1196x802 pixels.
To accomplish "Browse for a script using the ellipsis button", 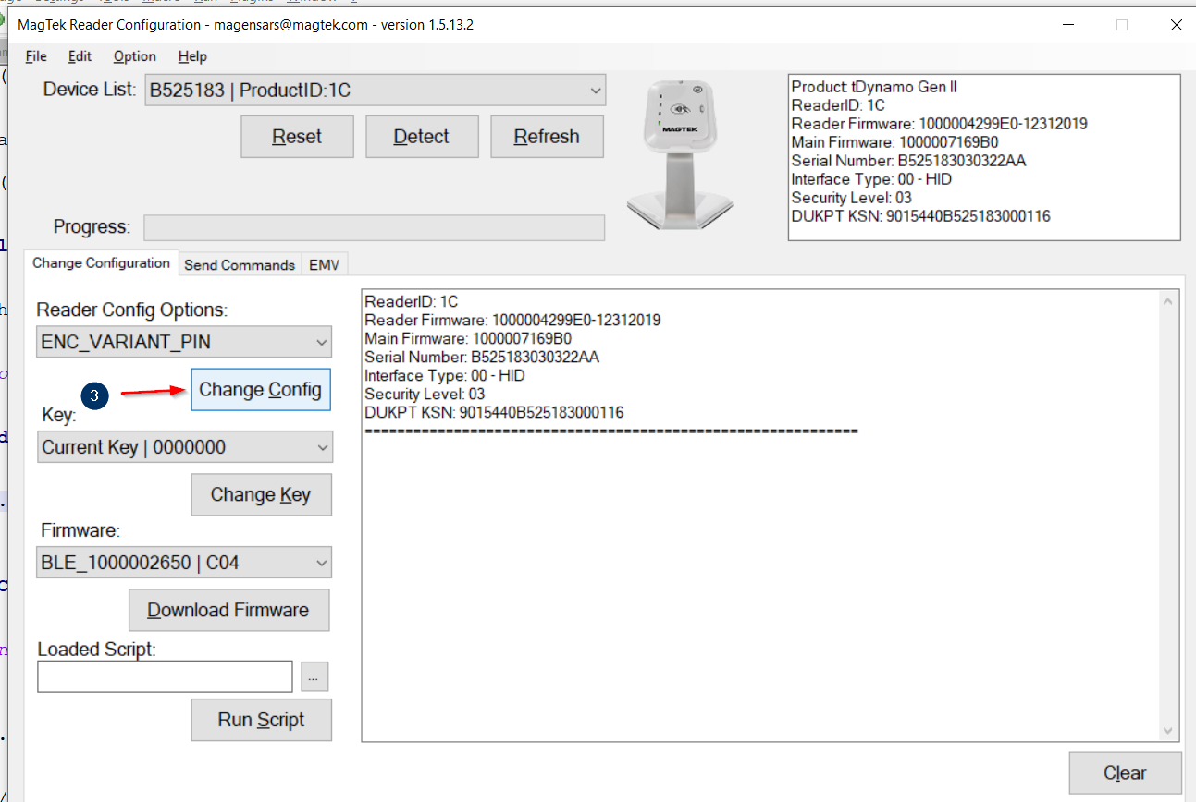I will click(x=314, y=675).
